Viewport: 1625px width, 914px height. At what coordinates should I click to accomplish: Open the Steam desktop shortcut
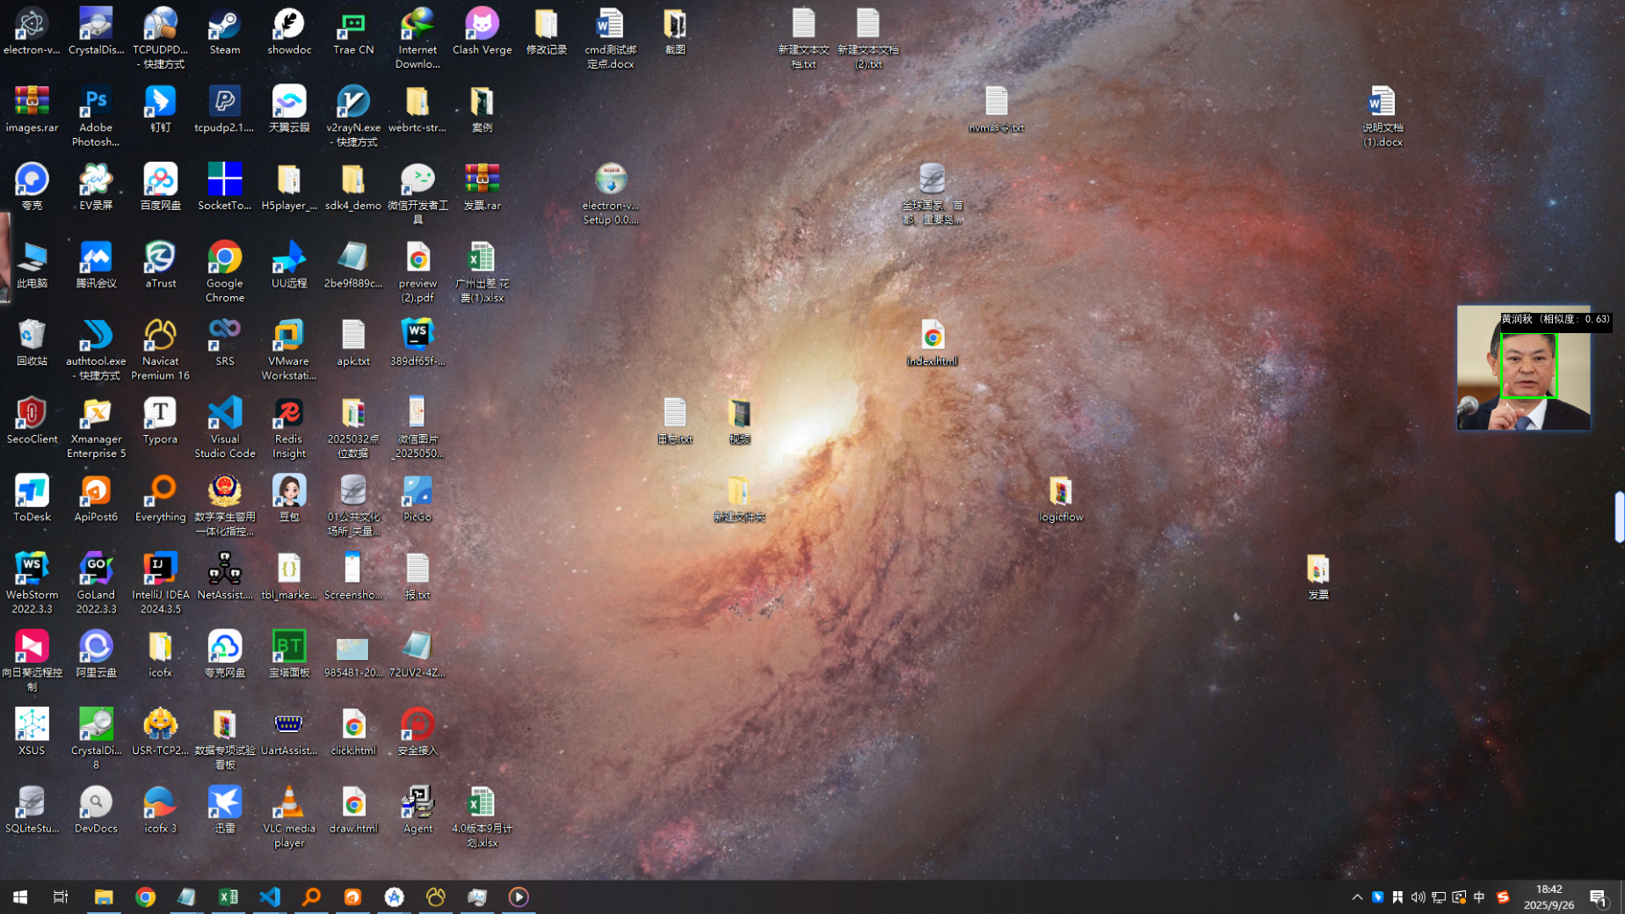(225, 30)
